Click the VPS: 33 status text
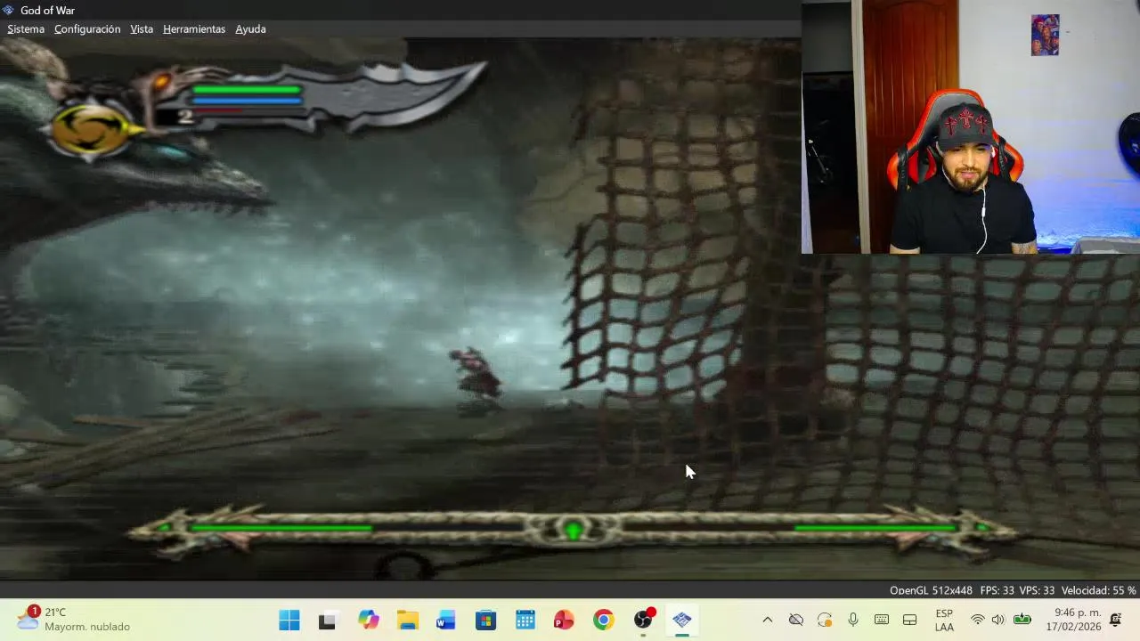This screenshot has height=641, width=1140. [x=1037, y=590]
